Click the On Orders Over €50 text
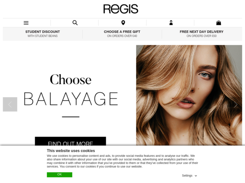This screenshot has height=183, width=245. pyautogui.click(x=202, y=36)
